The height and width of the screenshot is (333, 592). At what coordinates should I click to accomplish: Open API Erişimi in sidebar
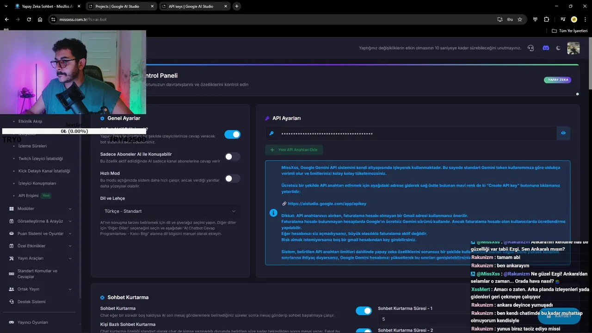pos(29,196)
